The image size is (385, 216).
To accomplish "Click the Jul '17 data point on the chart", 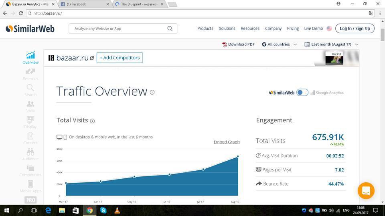I will pos(203,170).
